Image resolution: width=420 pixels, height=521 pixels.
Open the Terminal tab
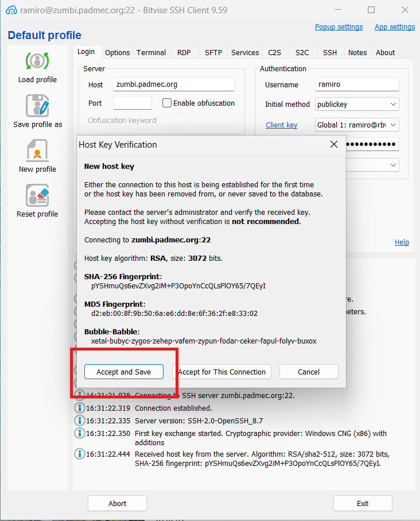tap(151, 52)
